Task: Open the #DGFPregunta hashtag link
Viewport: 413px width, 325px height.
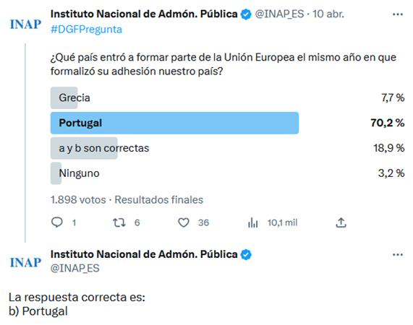Action: tap(86, 30)
